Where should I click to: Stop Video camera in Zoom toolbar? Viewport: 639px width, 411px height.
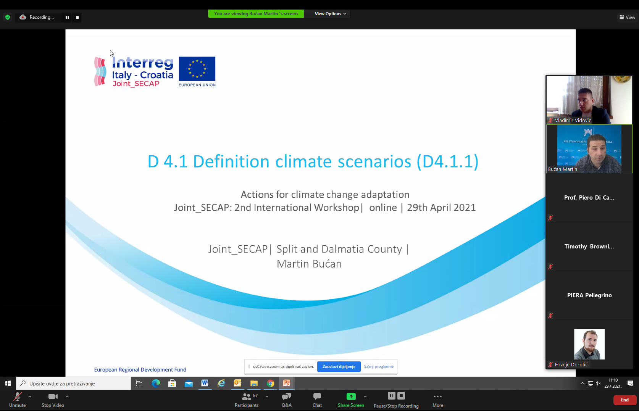pos(53,399)
